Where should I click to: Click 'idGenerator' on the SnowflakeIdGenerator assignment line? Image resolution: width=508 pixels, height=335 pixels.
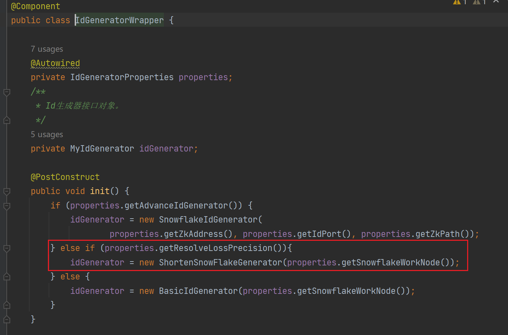tap(97, 220)
